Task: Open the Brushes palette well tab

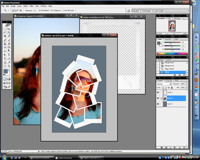Action: [x=136, y=11]
